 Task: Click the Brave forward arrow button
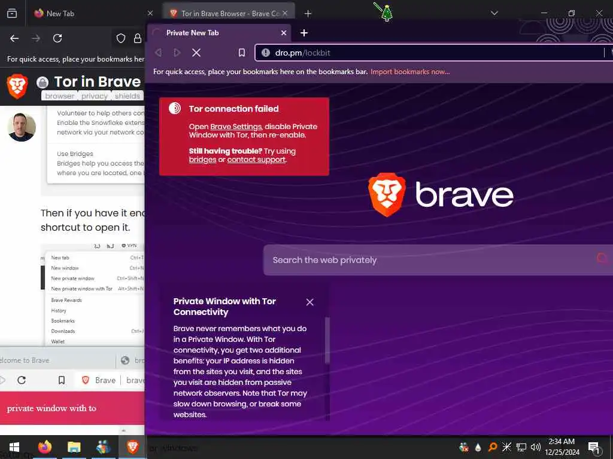(x=177, y=53)
